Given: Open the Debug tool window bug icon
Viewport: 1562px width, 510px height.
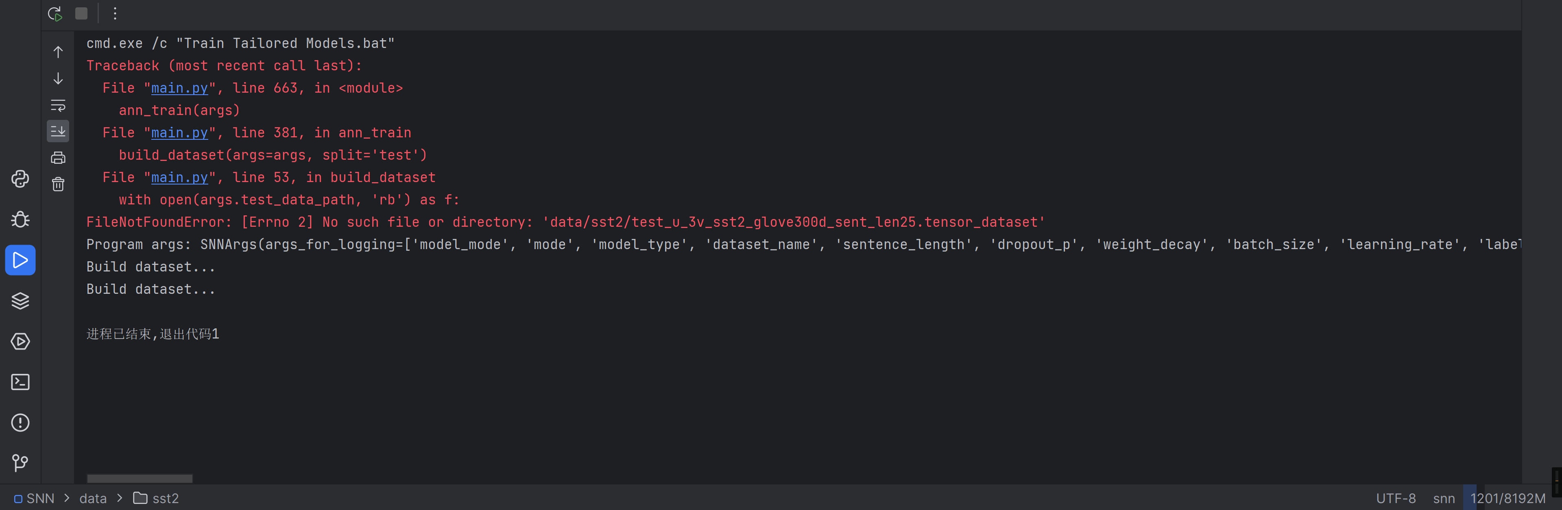Looking at the screenshot, I should pos(20,219).
